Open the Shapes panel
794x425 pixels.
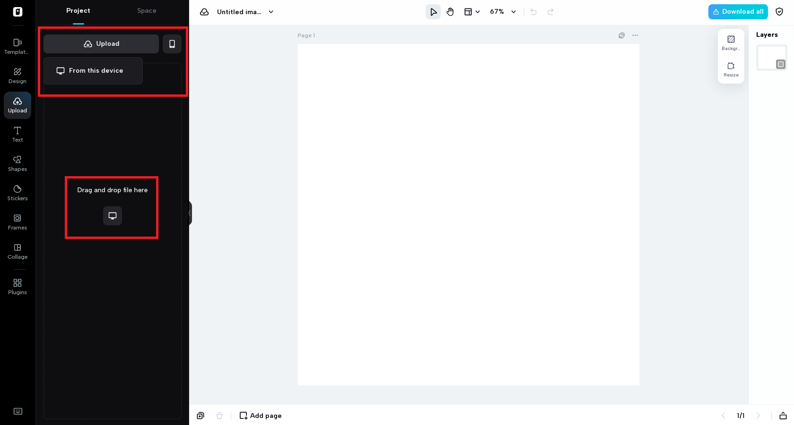pyautogui.click(x=17, y=163)
